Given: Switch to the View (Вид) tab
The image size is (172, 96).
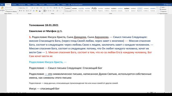Looking at the screenshot, I should [x=58, y=5].
